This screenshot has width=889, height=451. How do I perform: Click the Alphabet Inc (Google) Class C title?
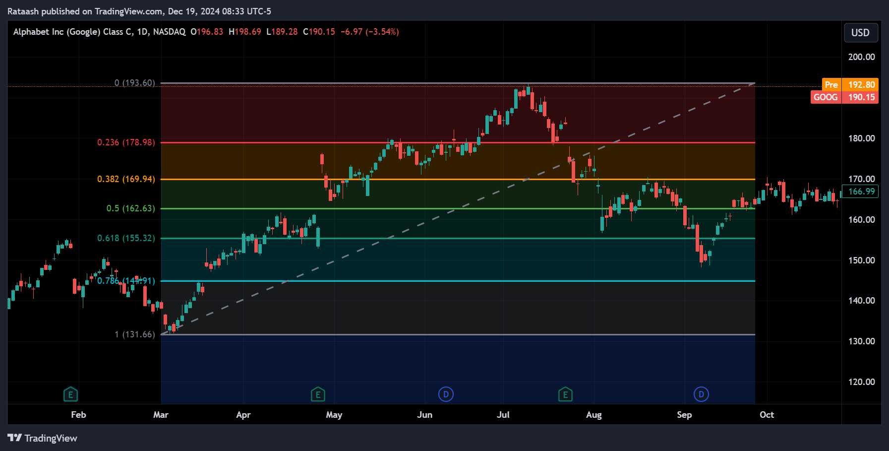[x=73, y=32]
